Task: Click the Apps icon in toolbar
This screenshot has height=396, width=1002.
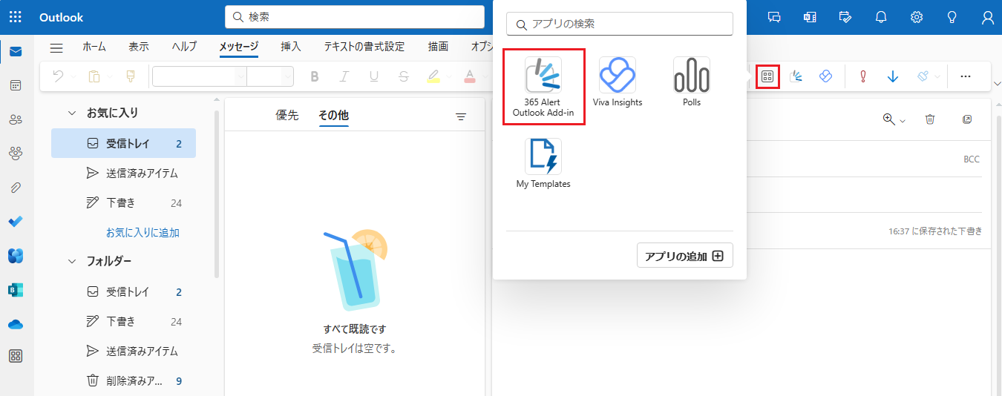Action: pos(767,76)
